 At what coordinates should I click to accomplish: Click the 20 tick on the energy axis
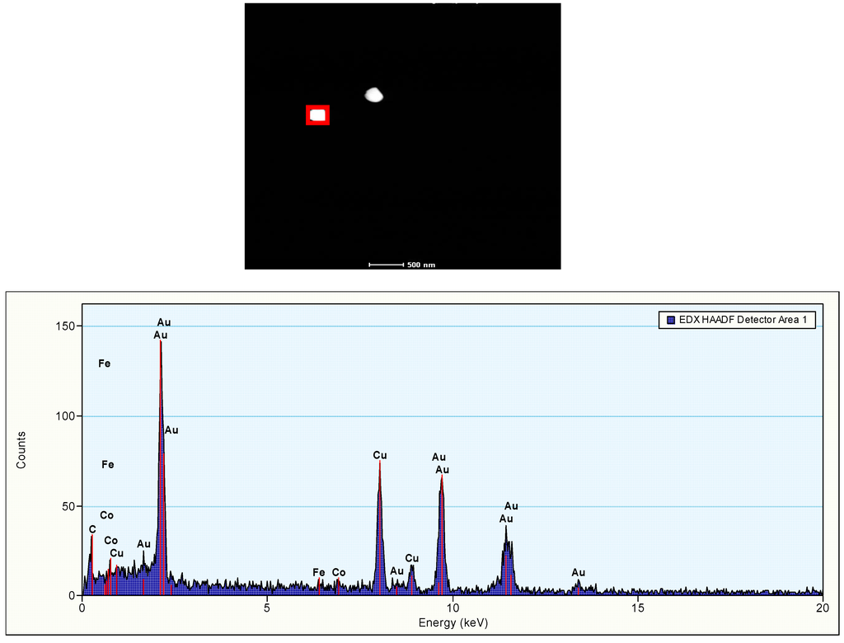(x=822, y=608)
